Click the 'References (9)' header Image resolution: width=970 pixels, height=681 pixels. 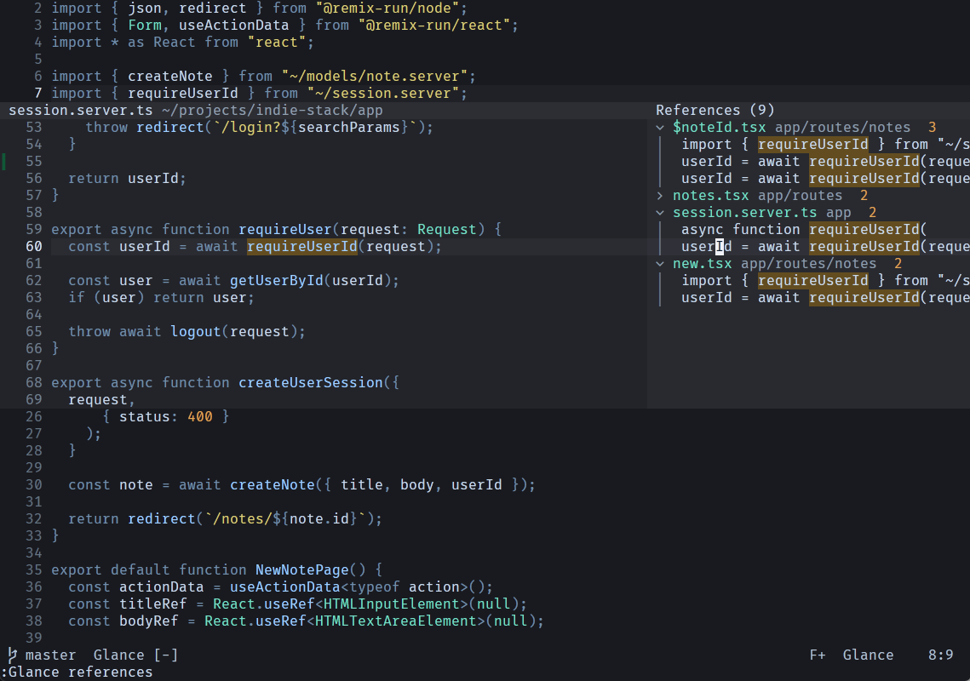715,110
